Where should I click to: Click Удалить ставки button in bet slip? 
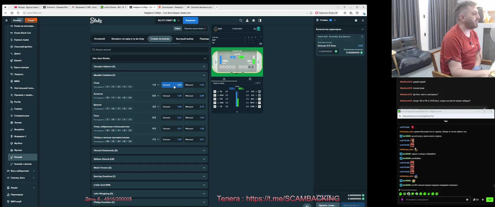click(x=328, y=205)
